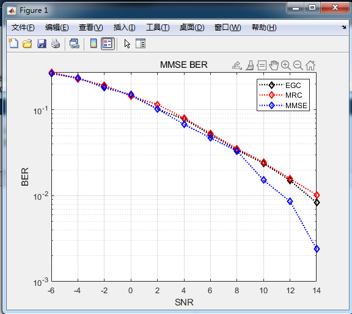Open the 工具(T) menu
Image resolution: width=352 pixels, height=314 pixels.
[x=158, y=27]
